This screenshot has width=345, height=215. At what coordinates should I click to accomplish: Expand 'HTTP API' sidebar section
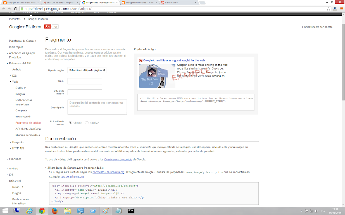[18, 148]
